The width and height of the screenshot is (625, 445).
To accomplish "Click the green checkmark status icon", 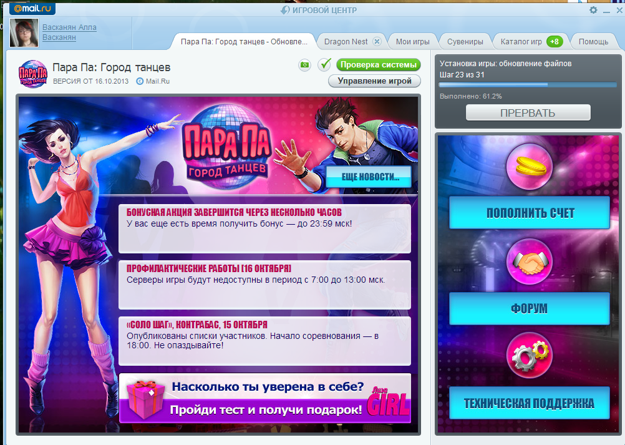I will pos(325,65).
